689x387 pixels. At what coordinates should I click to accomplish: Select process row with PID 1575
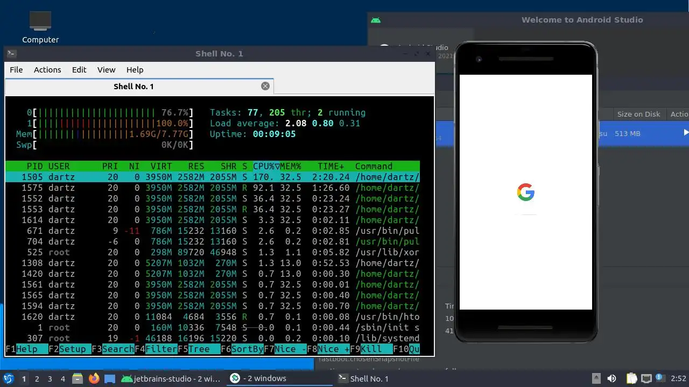(x=212, y=188)
